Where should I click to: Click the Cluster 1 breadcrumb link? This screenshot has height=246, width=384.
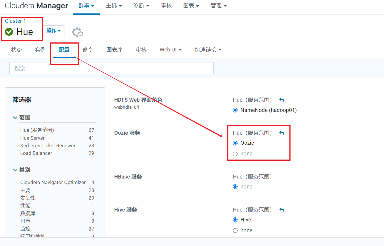[15, 21]
